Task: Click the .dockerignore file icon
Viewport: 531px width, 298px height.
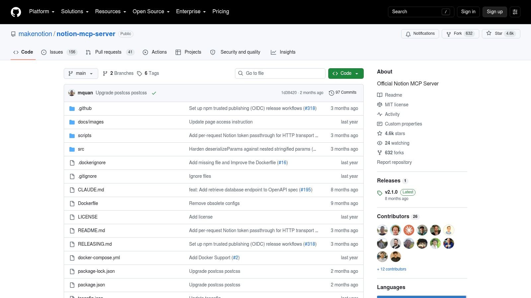Action: coord(72,163)
